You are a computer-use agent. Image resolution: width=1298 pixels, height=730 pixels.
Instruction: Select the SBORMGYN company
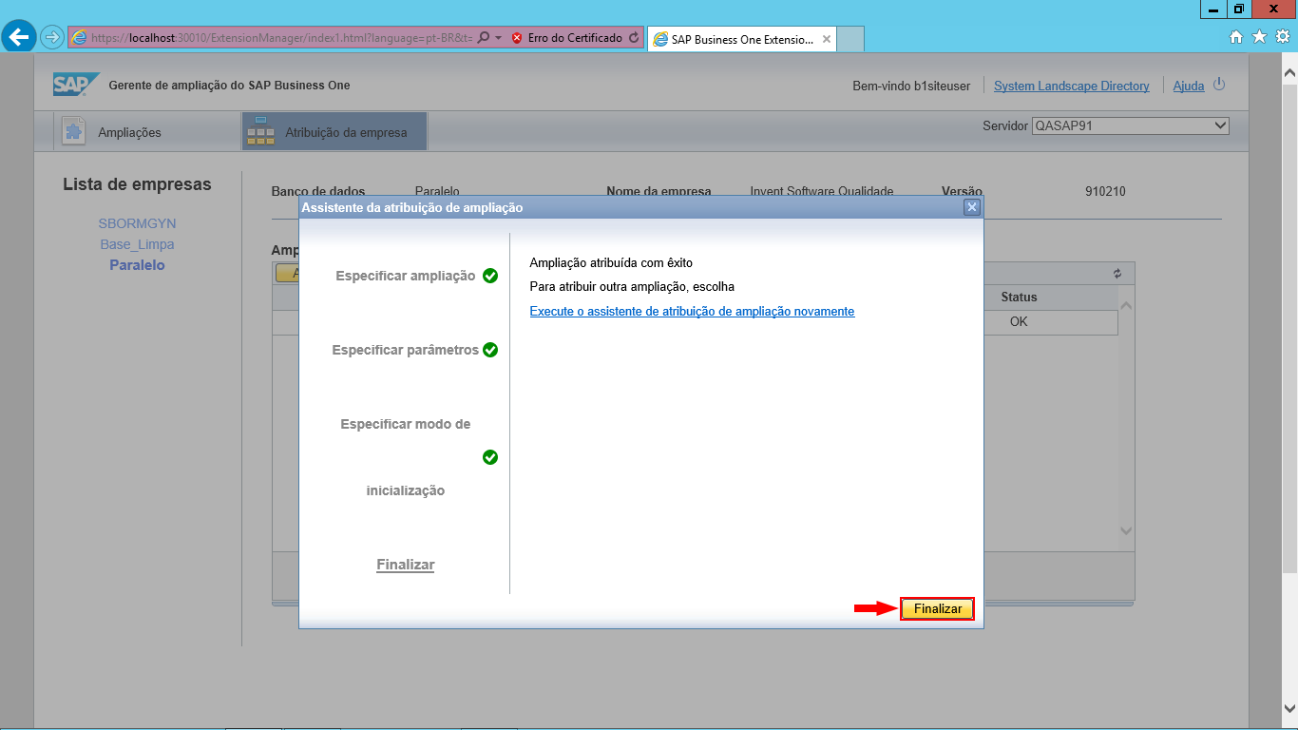137,223
